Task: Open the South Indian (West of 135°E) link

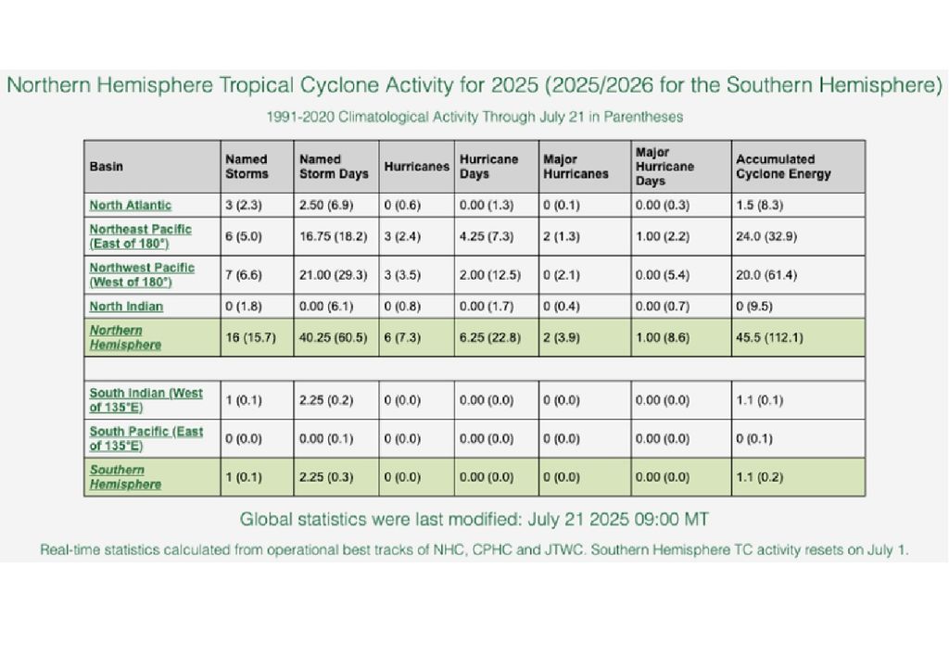Action: point(146,399)
